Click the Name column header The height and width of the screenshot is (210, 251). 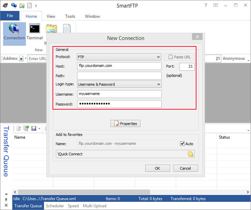(x=20, y=137)
